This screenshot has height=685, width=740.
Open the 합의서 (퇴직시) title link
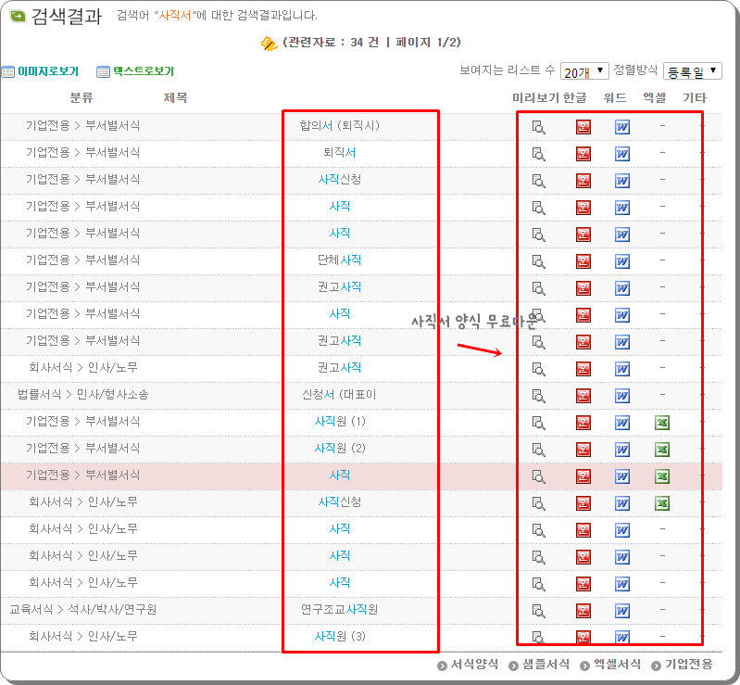340,125
